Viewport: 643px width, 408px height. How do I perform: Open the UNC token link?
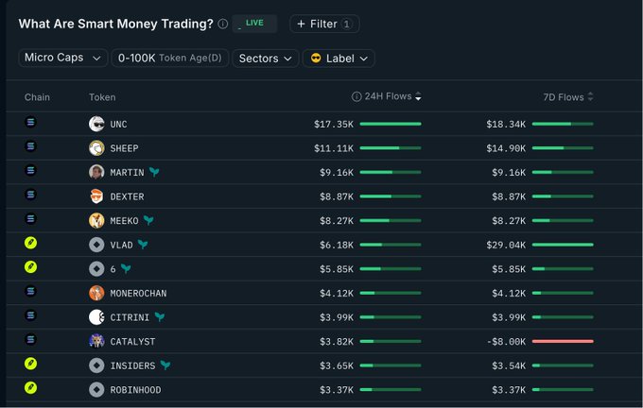click(118, 124)
